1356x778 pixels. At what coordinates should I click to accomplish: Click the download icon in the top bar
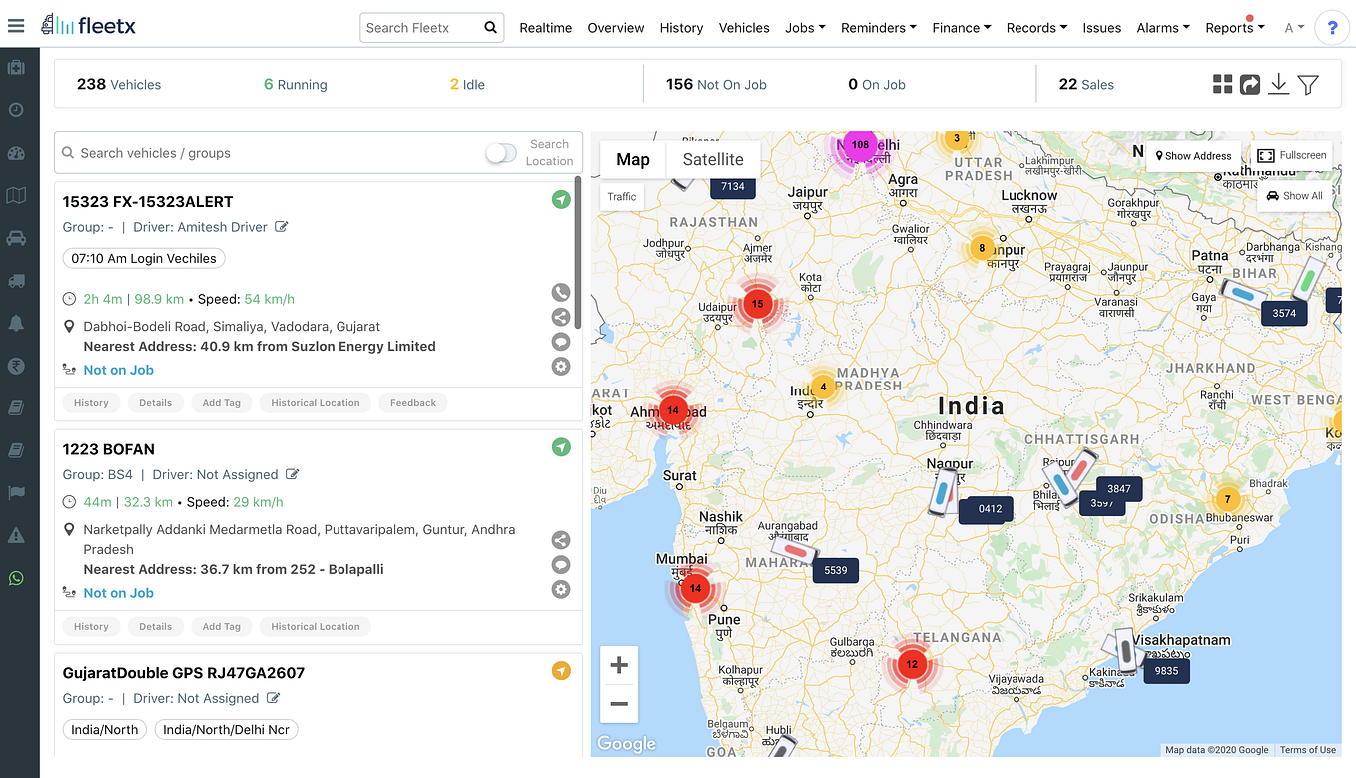click(x=1278, y=84)
